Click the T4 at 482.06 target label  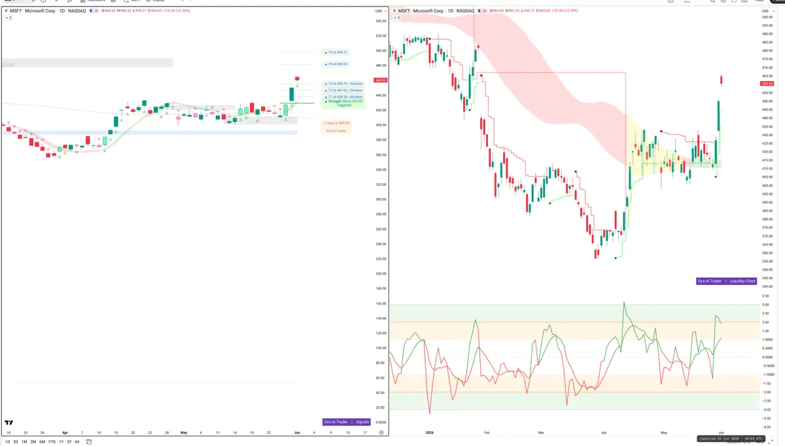pyautogui.click(x=336, y=64)
